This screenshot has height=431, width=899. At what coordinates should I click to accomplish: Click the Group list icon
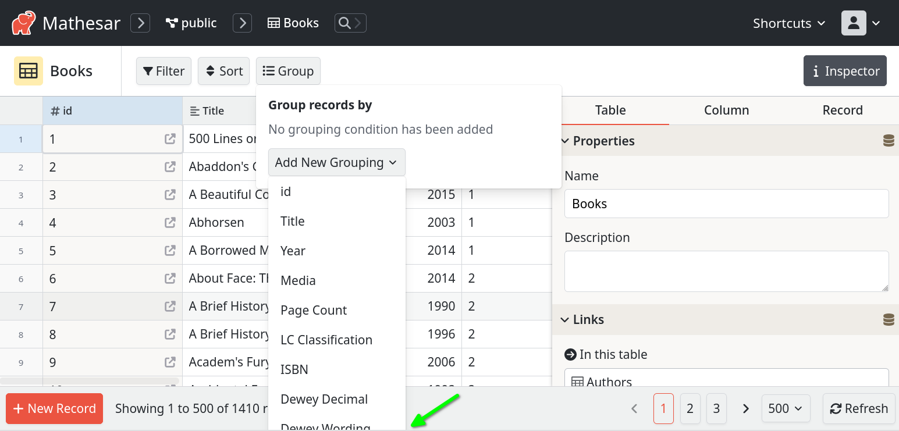pos(268,70)
